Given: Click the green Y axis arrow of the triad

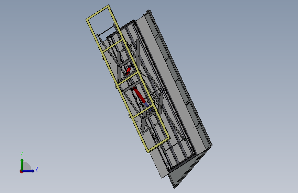Looking at the screenshot, I should (22, 164).
